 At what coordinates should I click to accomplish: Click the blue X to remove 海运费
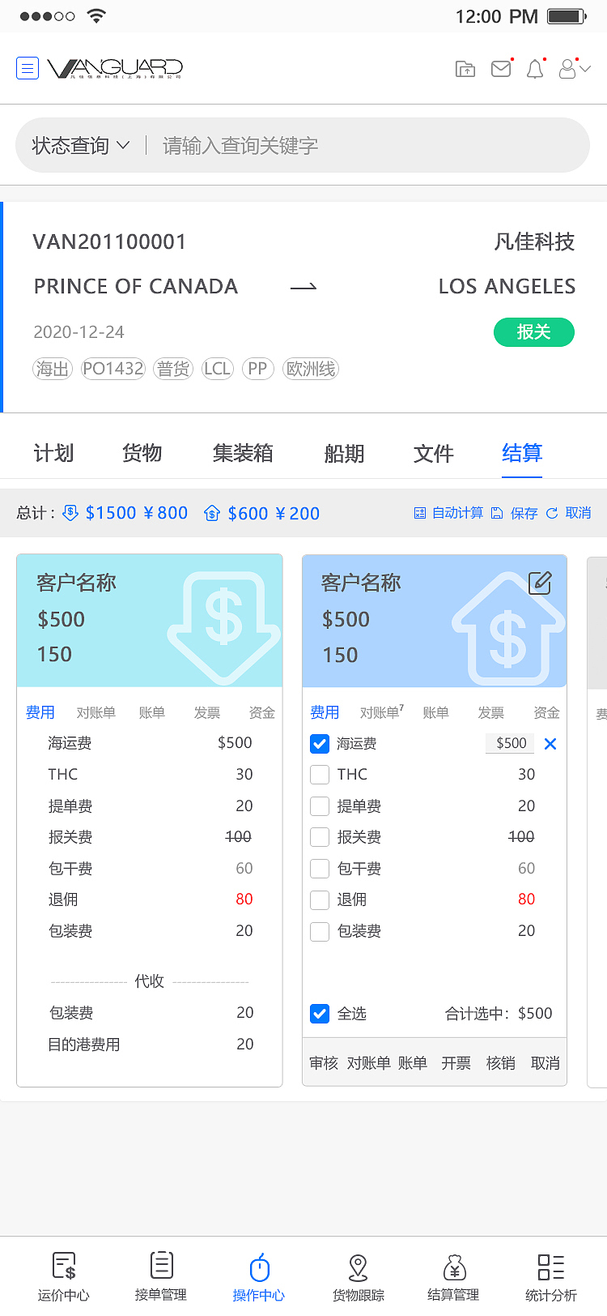550,744
